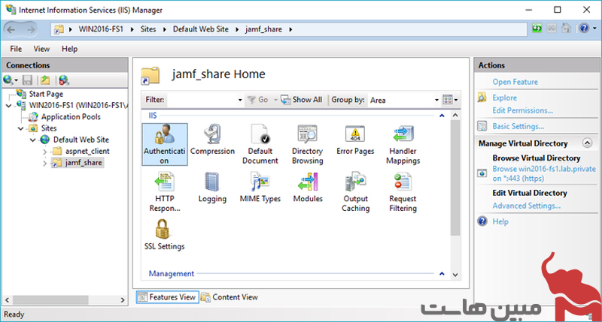Click the delete connection icon

(64, 80)
